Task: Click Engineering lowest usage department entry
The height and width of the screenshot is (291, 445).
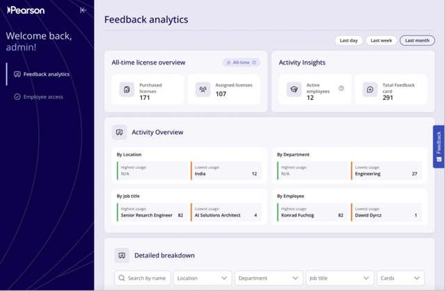Action: coord(387,171)
